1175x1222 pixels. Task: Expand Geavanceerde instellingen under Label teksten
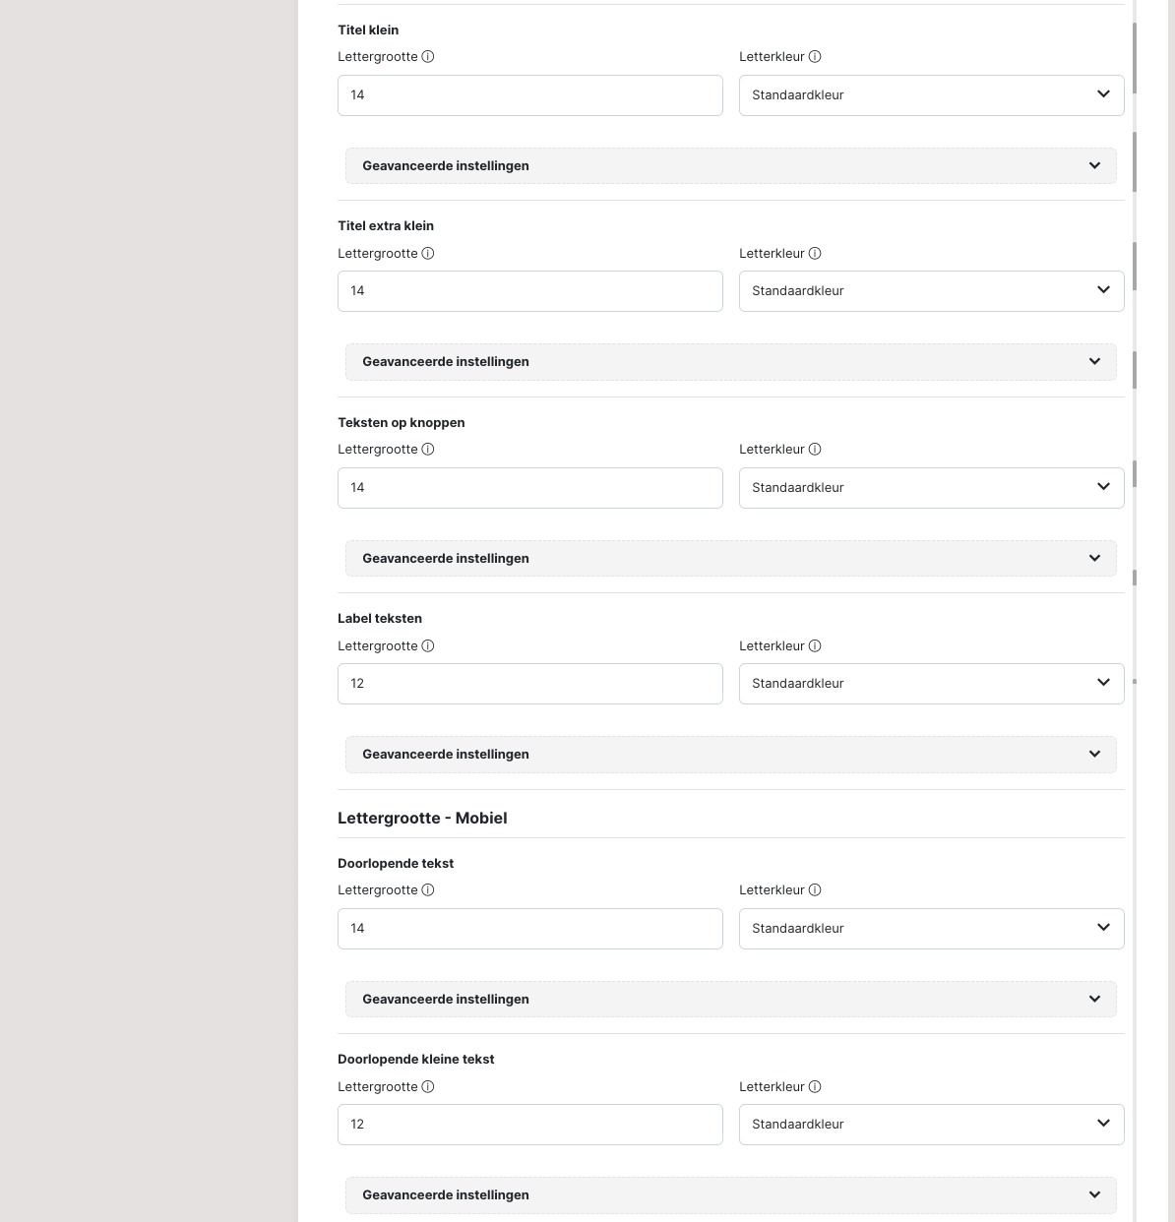point(730,755)
